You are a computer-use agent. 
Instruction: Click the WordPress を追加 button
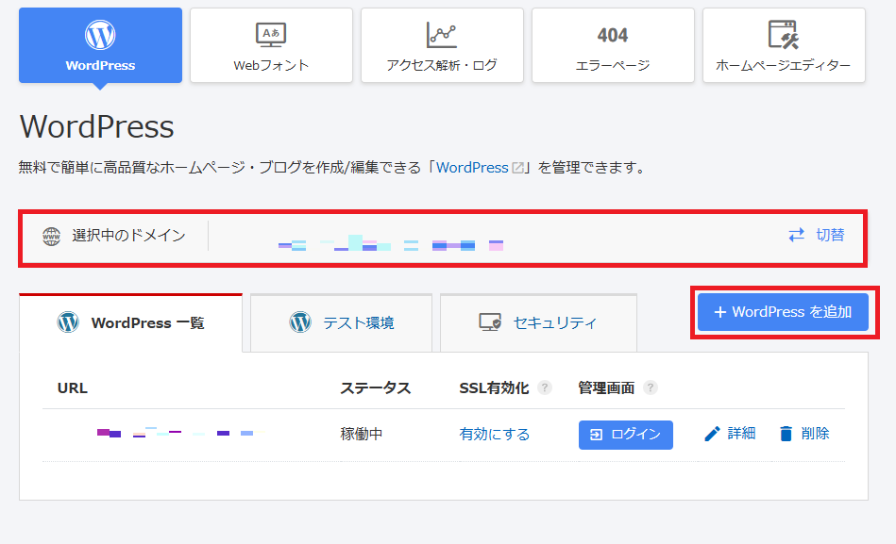tap(783, 312)
